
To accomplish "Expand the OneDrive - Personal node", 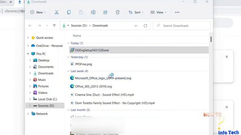I will 28,46.
